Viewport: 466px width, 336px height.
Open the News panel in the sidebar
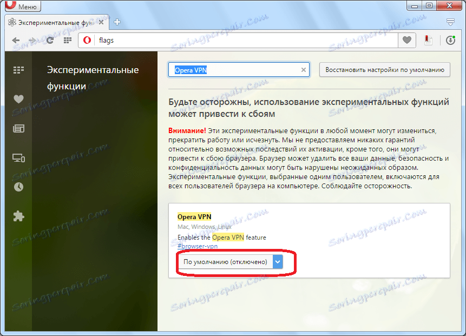point(18,128)
